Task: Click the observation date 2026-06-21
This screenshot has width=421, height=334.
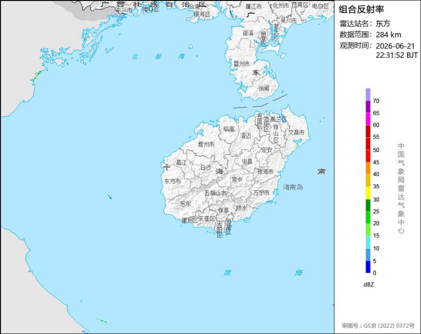Action: (x=395, y=46)
